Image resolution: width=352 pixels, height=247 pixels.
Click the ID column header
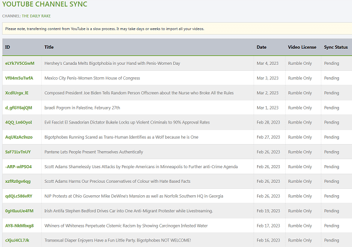[x=8, y=47]
